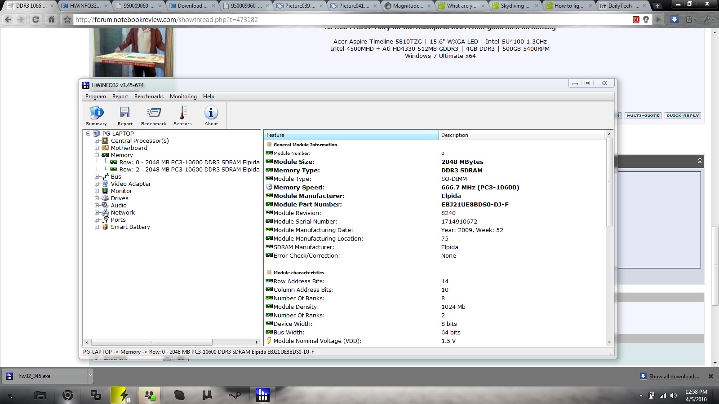Expand the Drives tree node
Screen dimensions: 719x404
(x=97, y=198)
